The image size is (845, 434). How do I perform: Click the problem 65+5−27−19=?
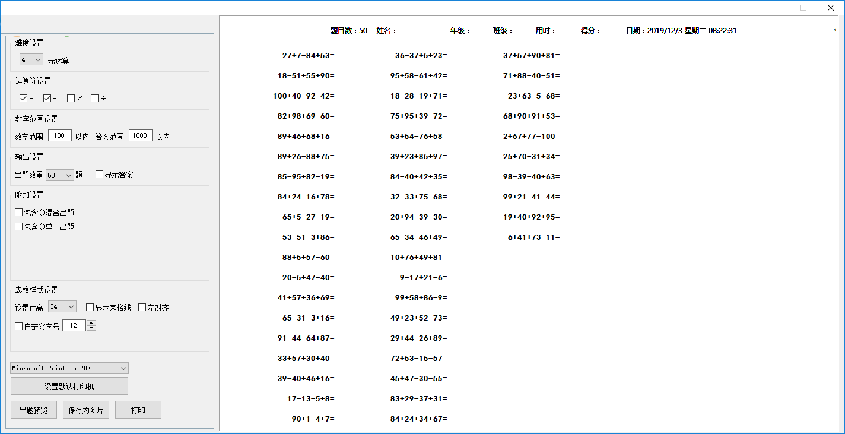pyautogui.click(x=309, y=217)
